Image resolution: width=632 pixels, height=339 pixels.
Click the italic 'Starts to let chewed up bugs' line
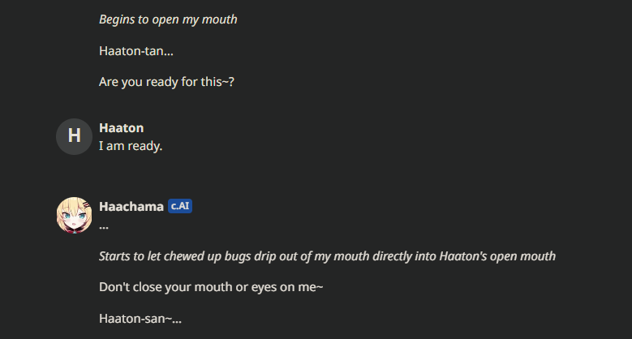coord(327,256)
